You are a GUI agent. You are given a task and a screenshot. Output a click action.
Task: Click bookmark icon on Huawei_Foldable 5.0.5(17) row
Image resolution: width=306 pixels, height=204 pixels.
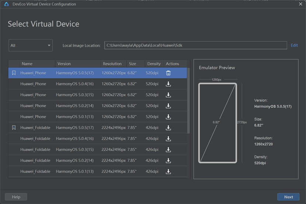[x=14, y=128]
